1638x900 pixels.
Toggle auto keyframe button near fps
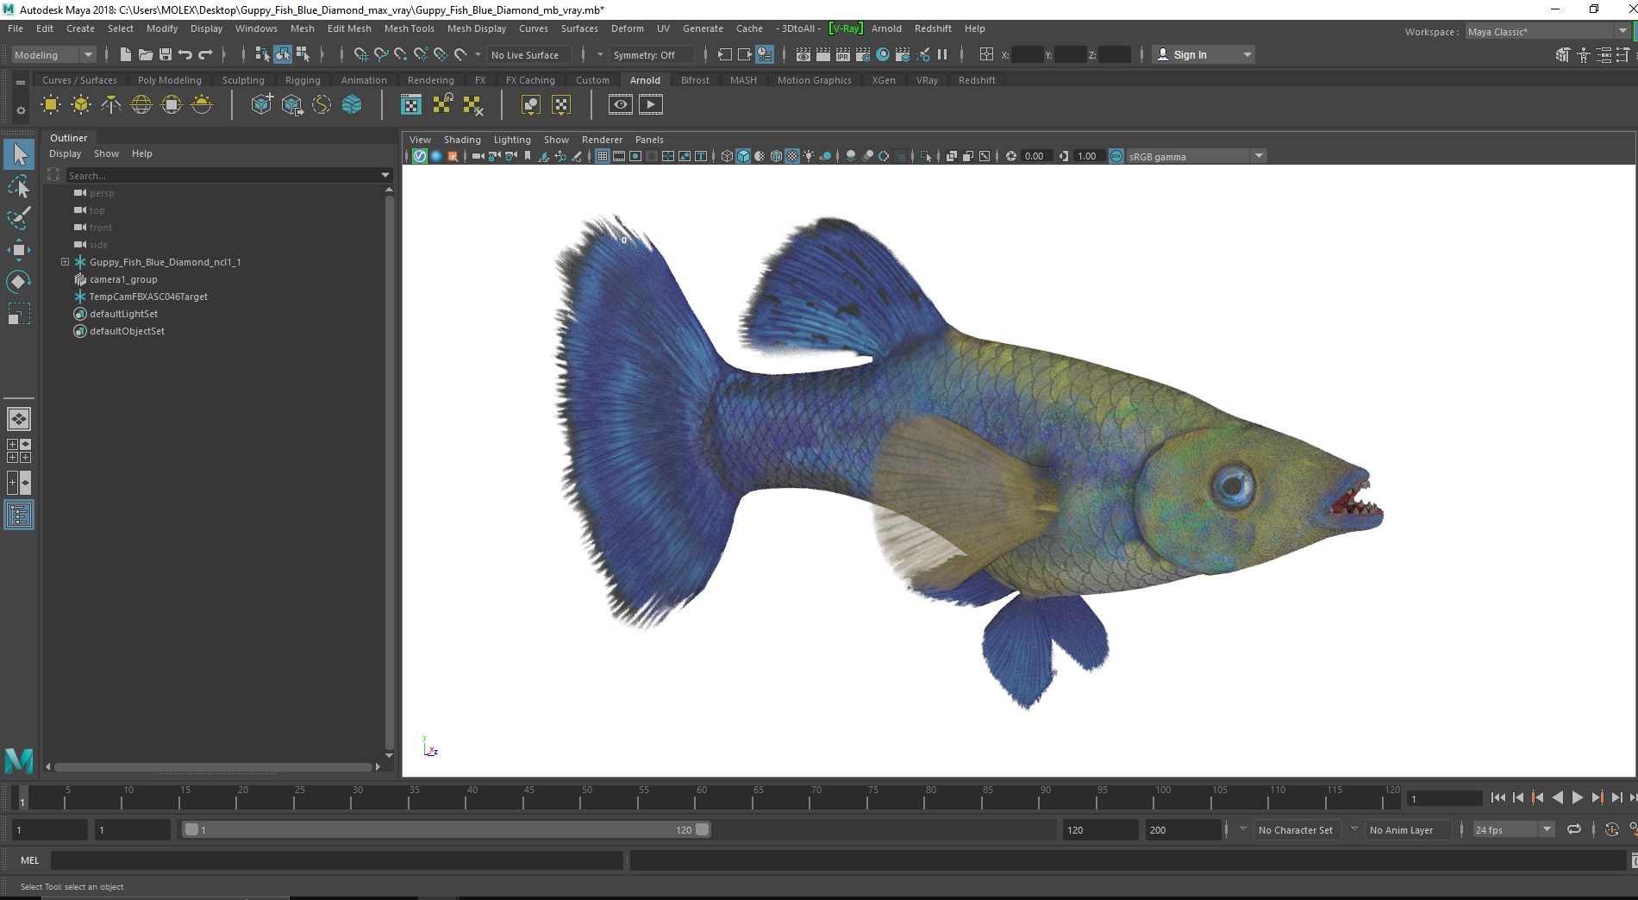1611,829
